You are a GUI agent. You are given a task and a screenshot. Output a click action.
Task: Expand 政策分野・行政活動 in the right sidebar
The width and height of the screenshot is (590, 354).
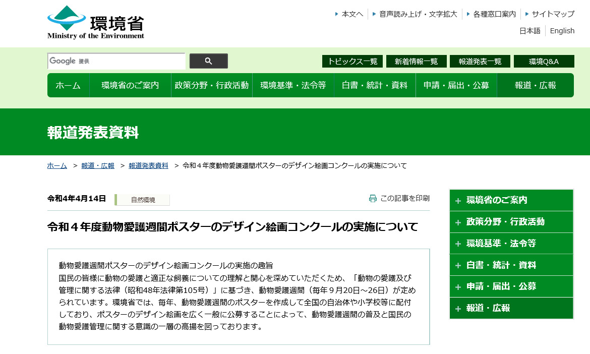coord(511,222)
